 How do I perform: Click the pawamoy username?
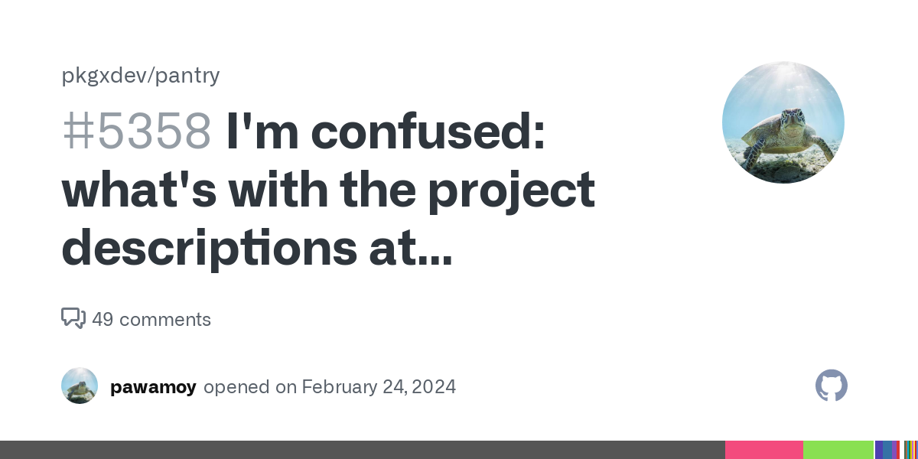point(153,386)
